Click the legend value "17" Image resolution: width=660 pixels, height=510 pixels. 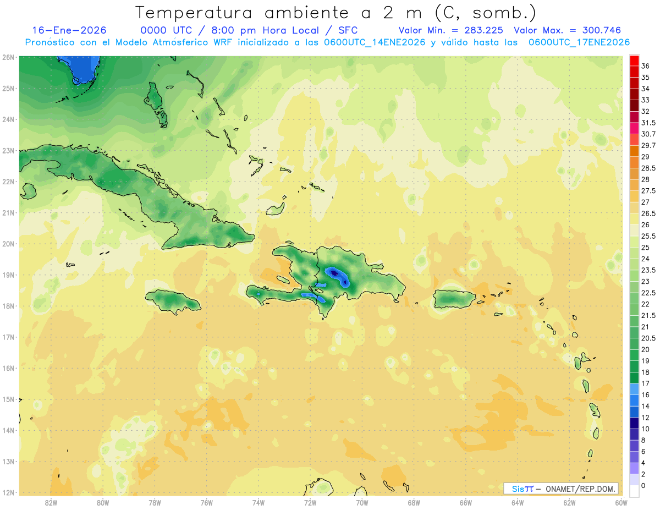coord(646,383)
